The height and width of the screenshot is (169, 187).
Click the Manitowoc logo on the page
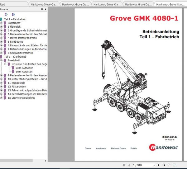(163, 147)
